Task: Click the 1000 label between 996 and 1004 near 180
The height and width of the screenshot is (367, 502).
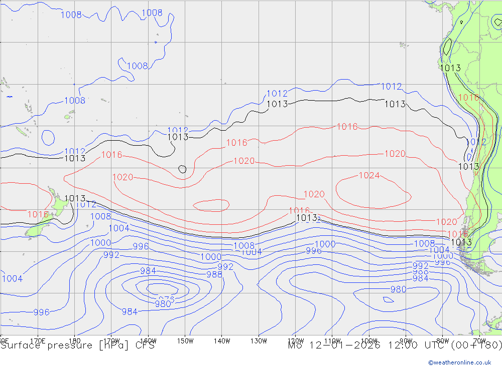Action: click(101, 242)
